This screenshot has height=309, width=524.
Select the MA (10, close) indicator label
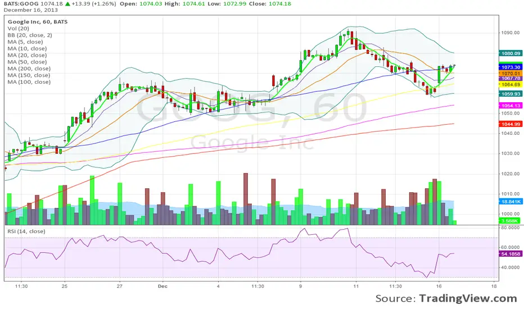[27, 48]
